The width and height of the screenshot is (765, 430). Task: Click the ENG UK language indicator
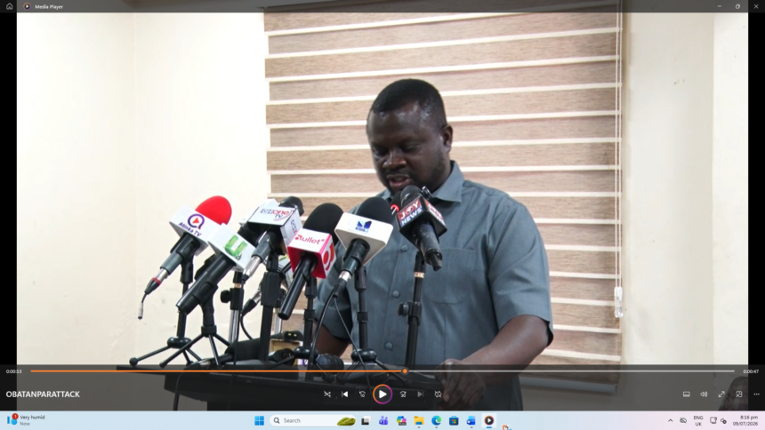698,420
